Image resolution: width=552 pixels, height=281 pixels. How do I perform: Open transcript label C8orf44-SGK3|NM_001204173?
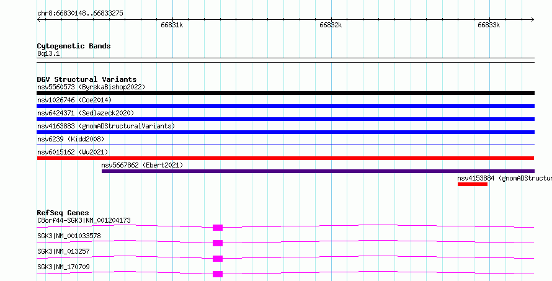[x=84, y=220]
